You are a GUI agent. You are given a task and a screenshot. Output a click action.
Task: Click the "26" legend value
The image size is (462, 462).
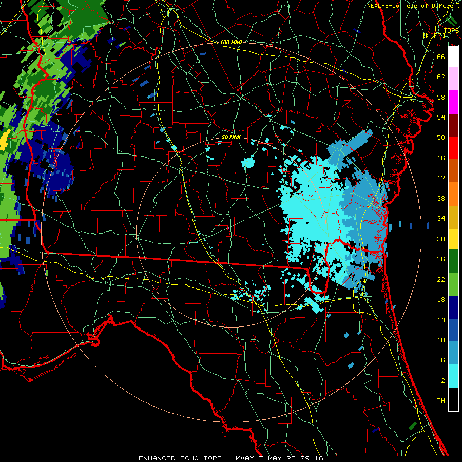[441, 259]
